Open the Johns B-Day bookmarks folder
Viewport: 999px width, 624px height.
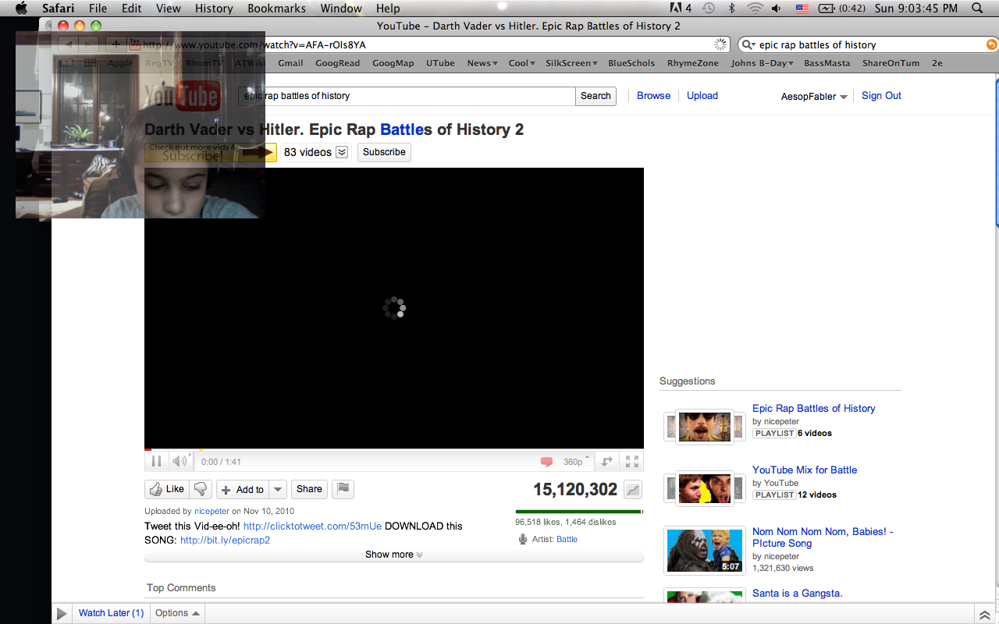pyautogui.click(x=762, y=63)
